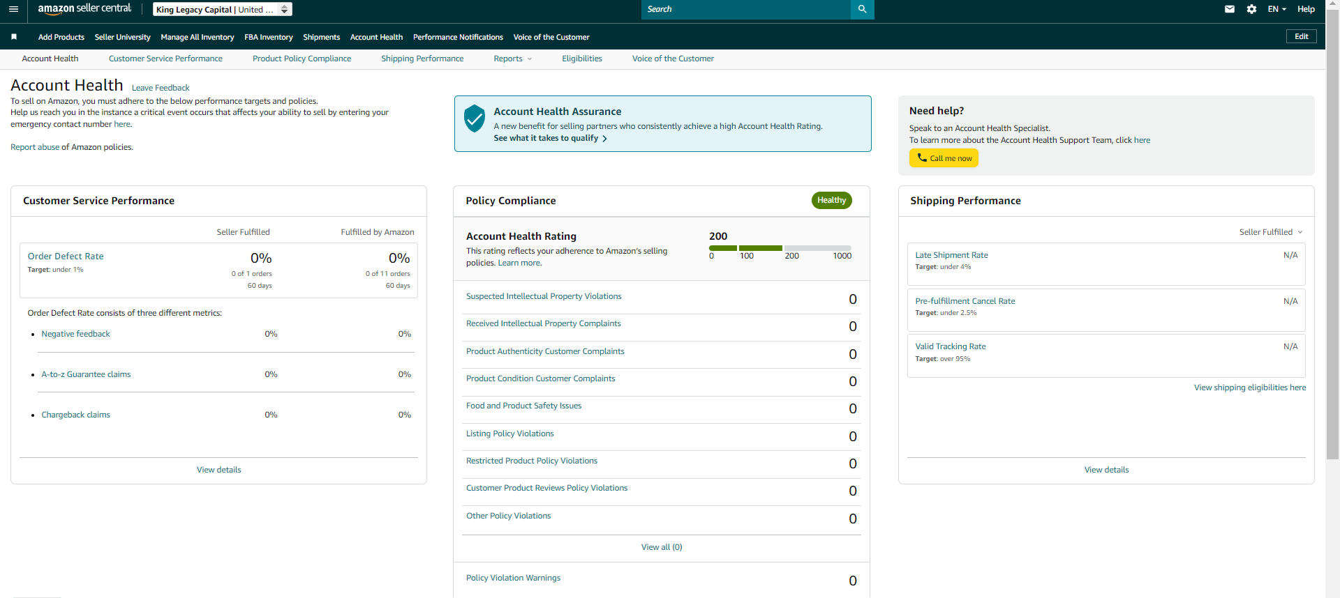Open Seller University menu item

[x=123, y=37]
